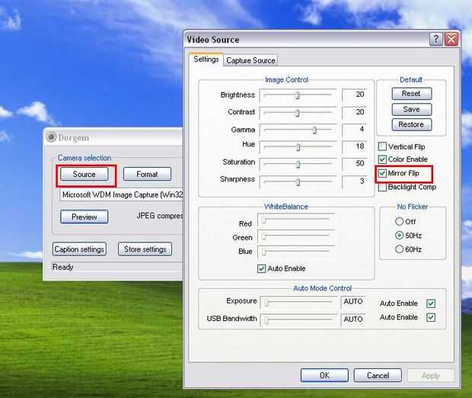
Task: Click the Preview button in Dorgem
Action: pyautogui.click(x=84, y=217)
